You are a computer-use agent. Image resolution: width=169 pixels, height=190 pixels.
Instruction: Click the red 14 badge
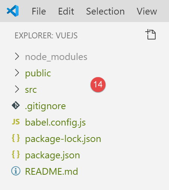tap(98, 85)
